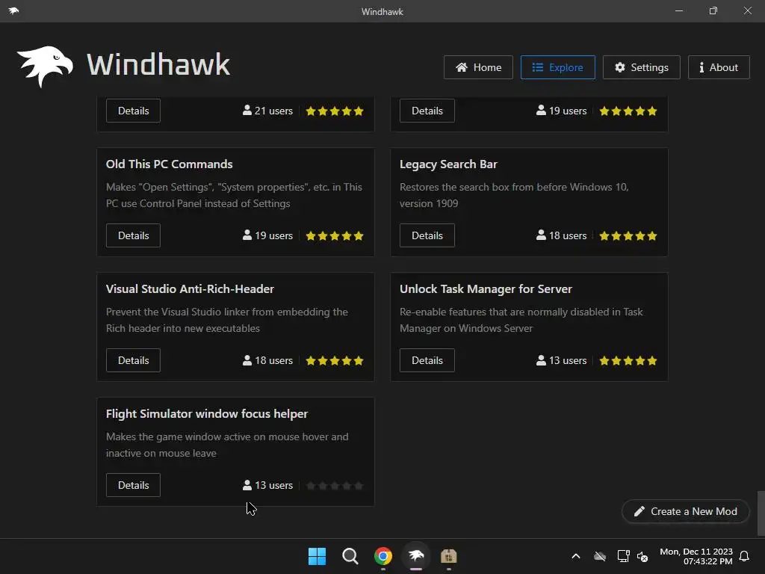
Task: Click the cloud sync tray icon
Action: (x=600, y=556)
